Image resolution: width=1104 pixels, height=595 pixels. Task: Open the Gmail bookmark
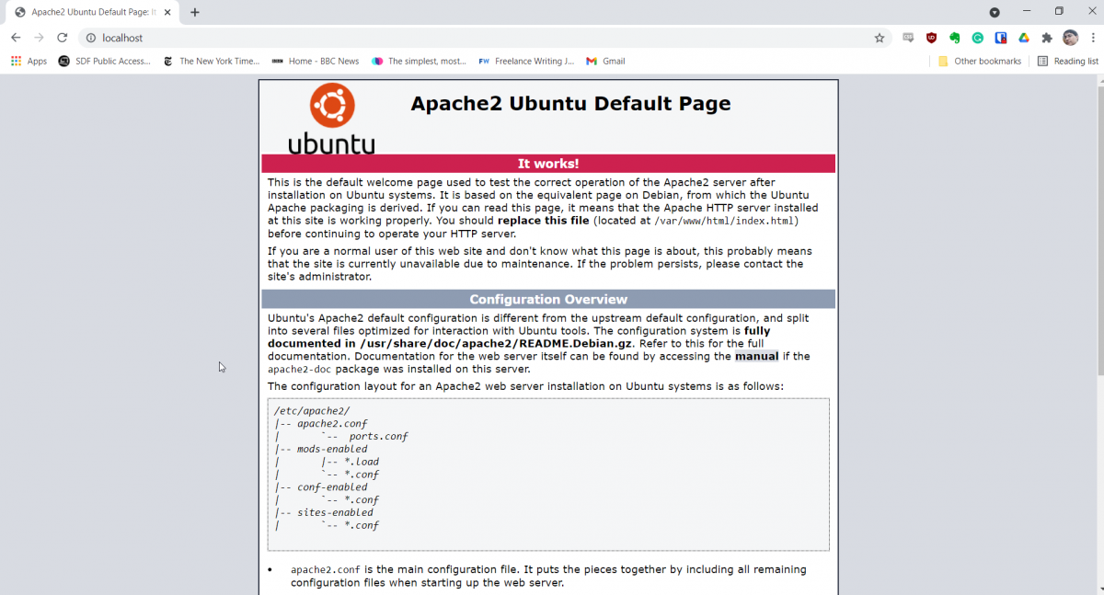tap(605, 61)
